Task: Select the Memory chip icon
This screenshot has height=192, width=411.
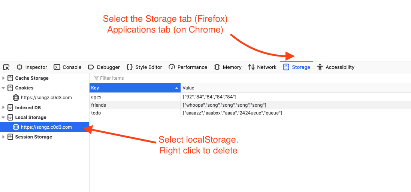Action: (x=217, y=67)
